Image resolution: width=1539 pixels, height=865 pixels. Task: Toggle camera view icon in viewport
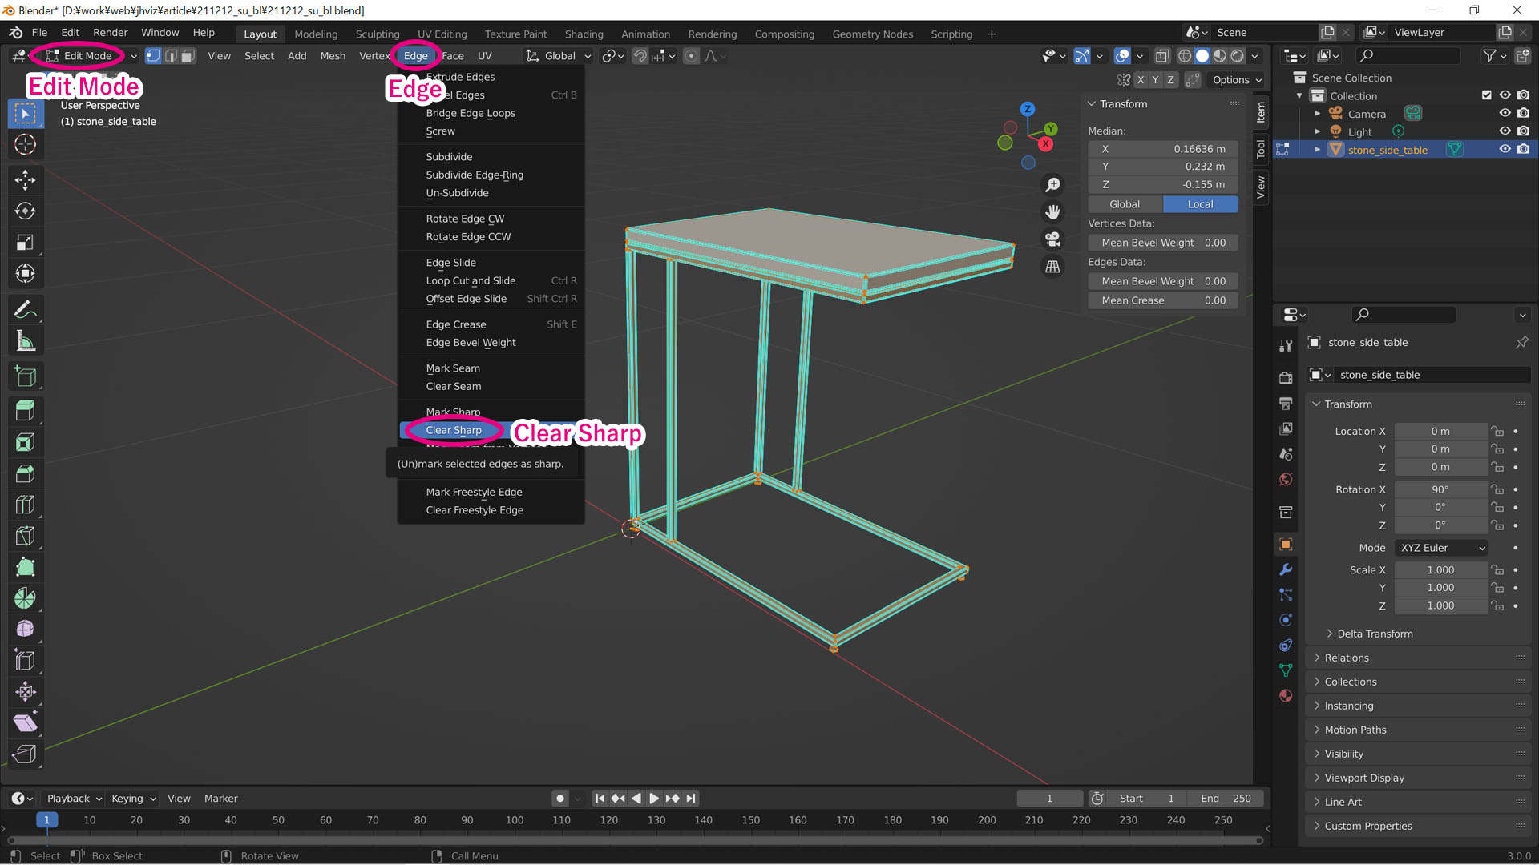pos(1052,239)
